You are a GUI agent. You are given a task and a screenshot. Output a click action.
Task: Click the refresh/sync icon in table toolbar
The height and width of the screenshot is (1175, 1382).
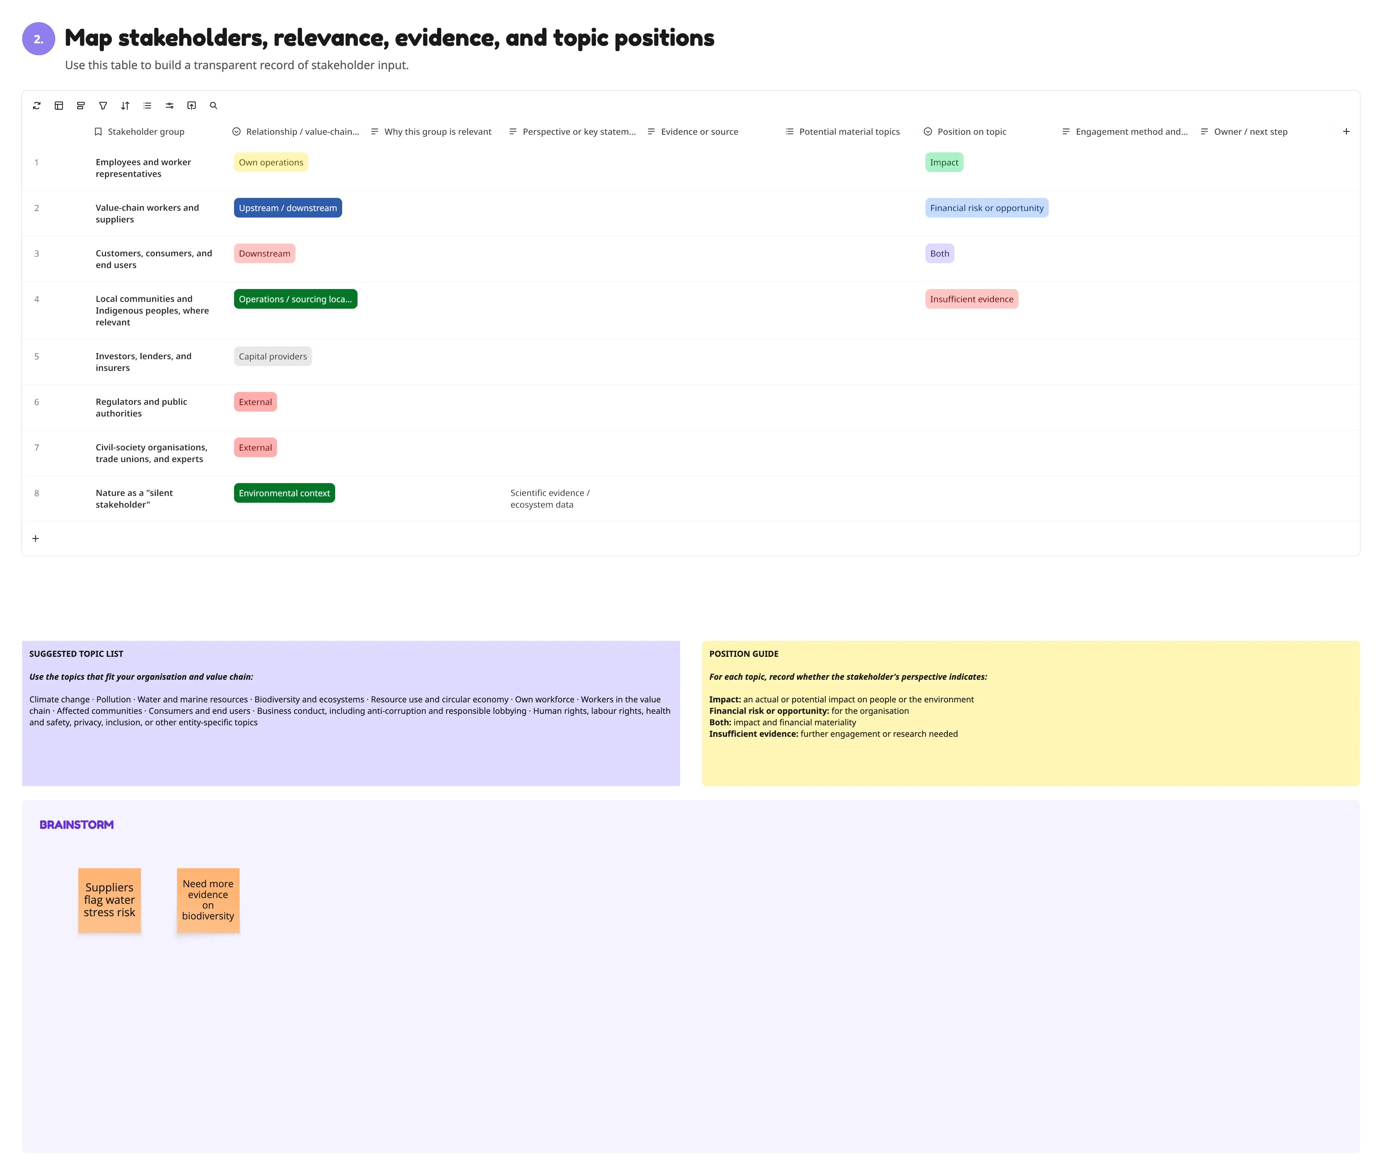click(37, 105)
